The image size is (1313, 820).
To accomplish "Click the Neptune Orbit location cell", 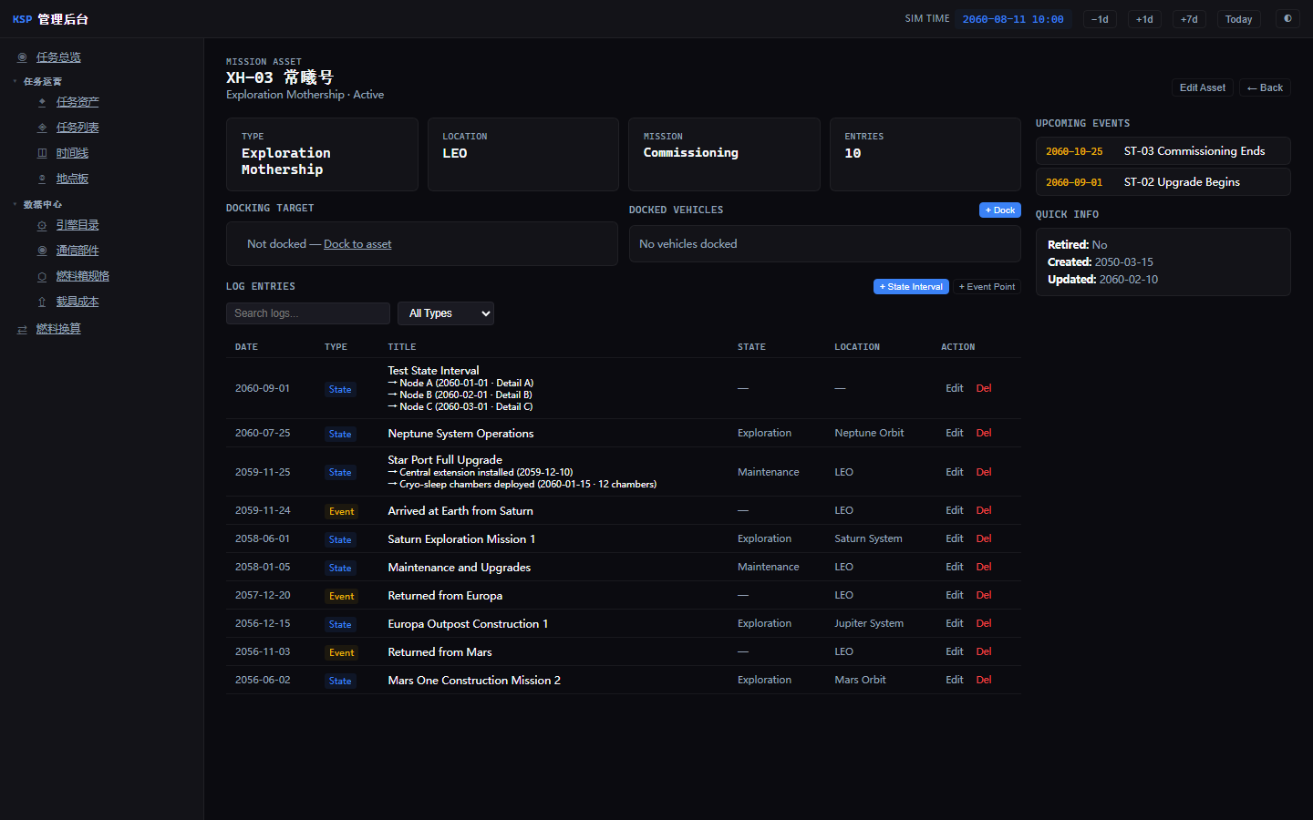I will (869, 433).
